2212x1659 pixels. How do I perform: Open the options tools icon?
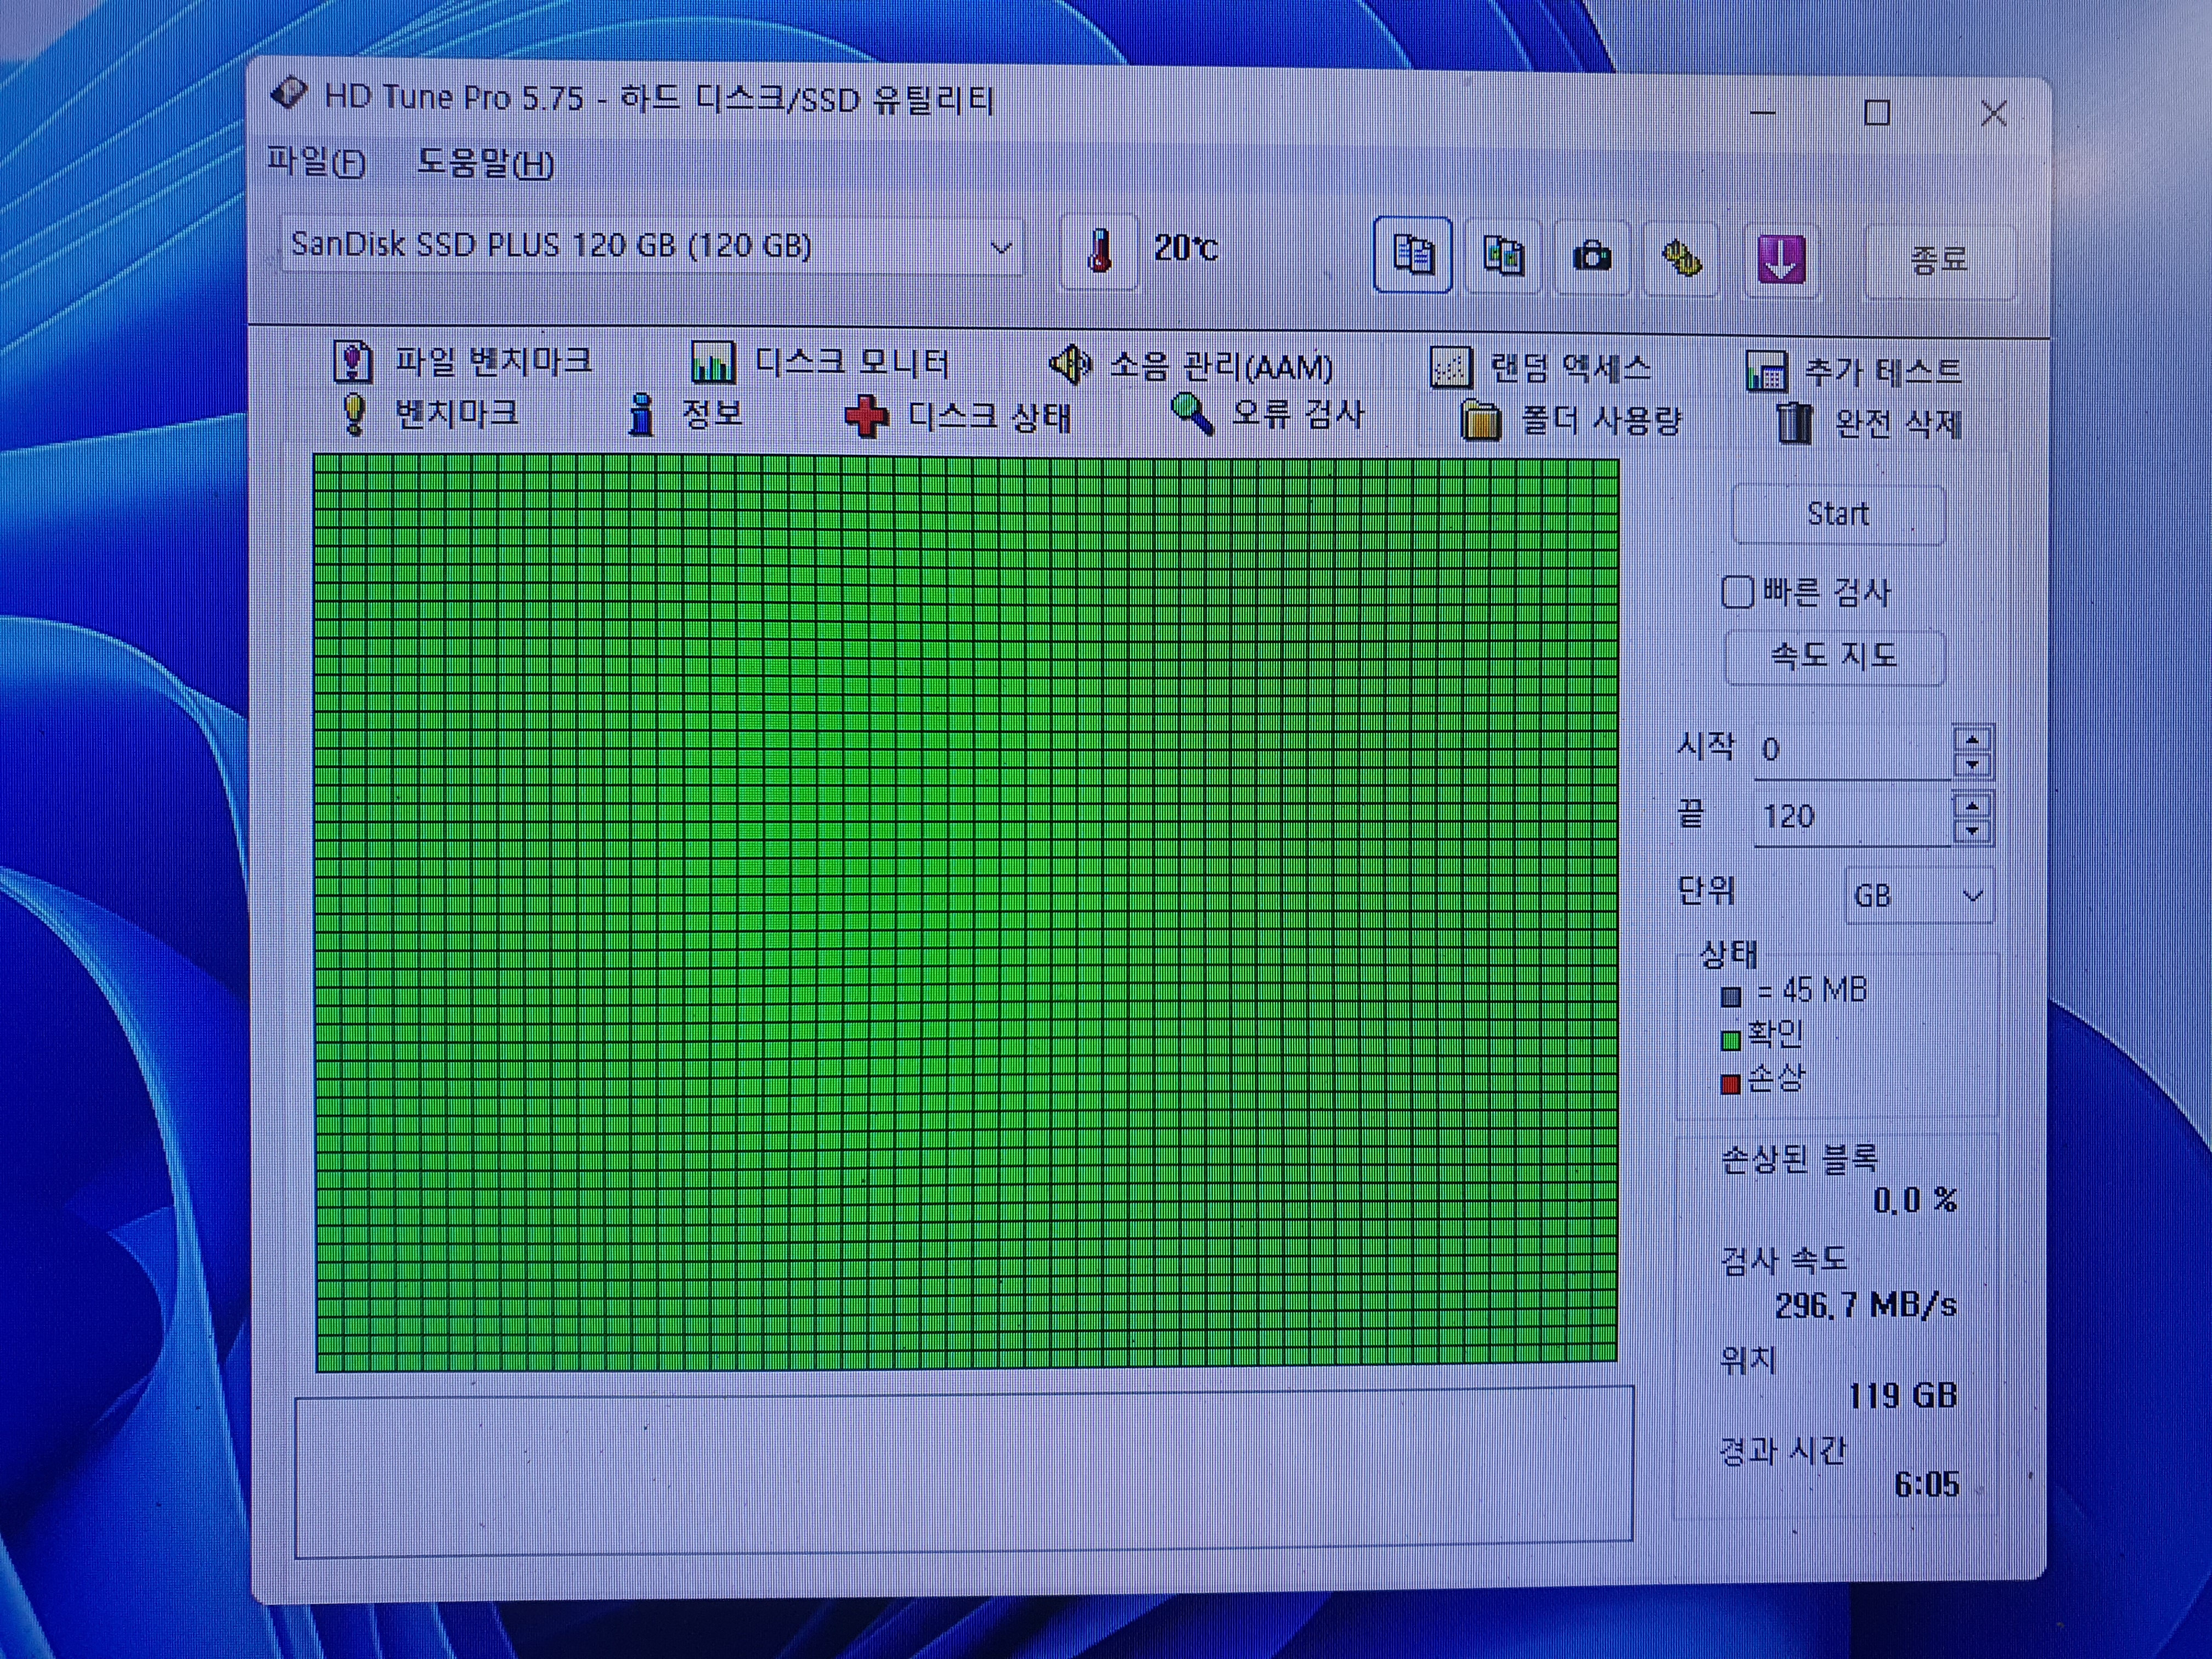[x=1681, y=259]
